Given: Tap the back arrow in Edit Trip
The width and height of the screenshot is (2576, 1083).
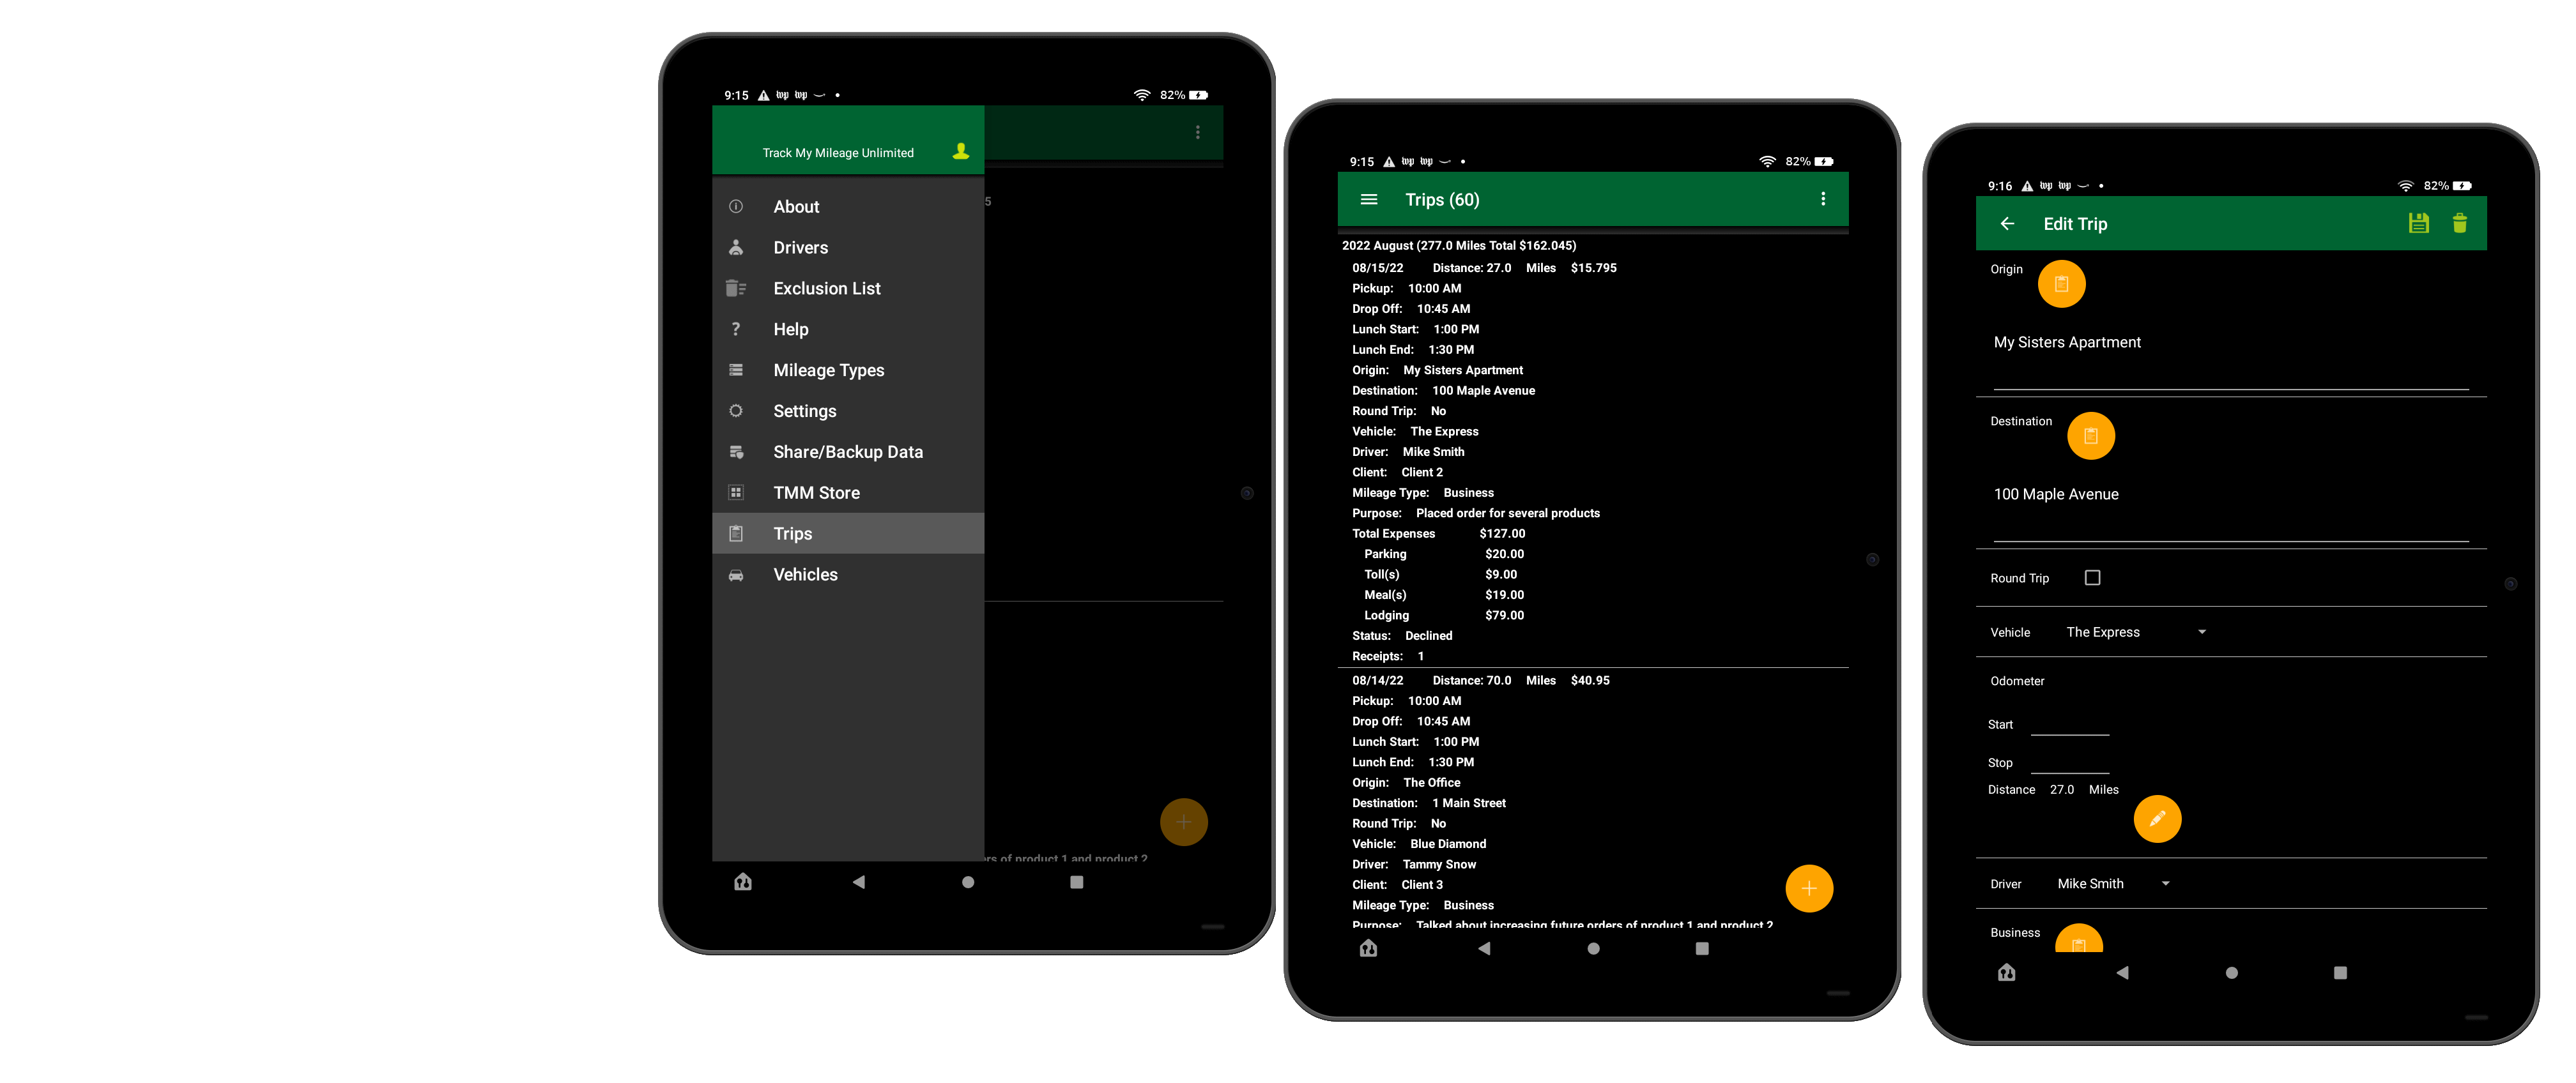Looking at the screenshot, I should 2006,222.
